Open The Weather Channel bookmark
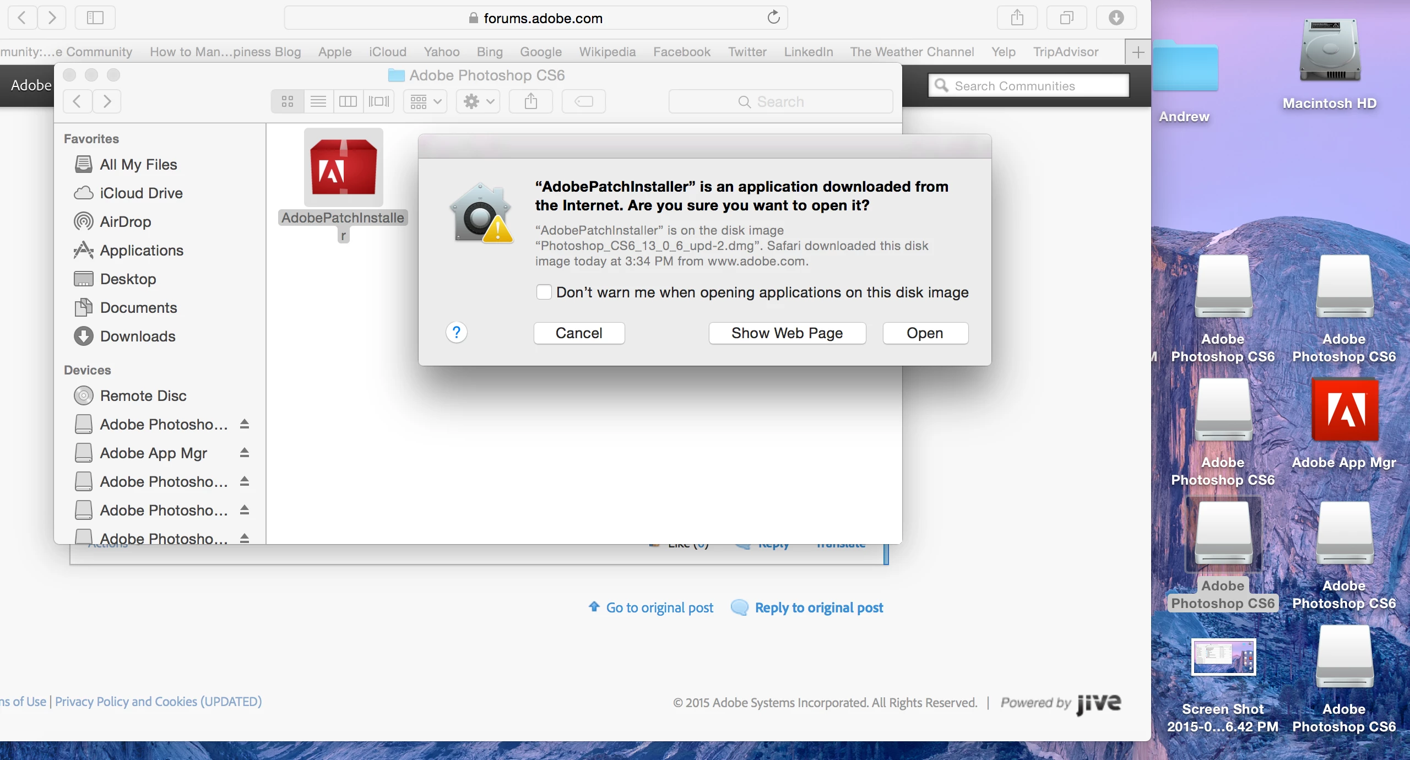The height and width of the screenshot is (760, 1410). (912, 52)
